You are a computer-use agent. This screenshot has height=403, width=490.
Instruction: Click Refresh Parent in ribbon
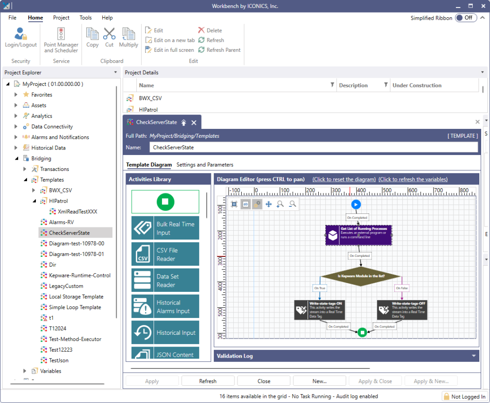click(219, 49)
